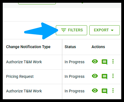Sort by the Change Notification Type column header
Screen dimensions: 124x102
[28, 47]
